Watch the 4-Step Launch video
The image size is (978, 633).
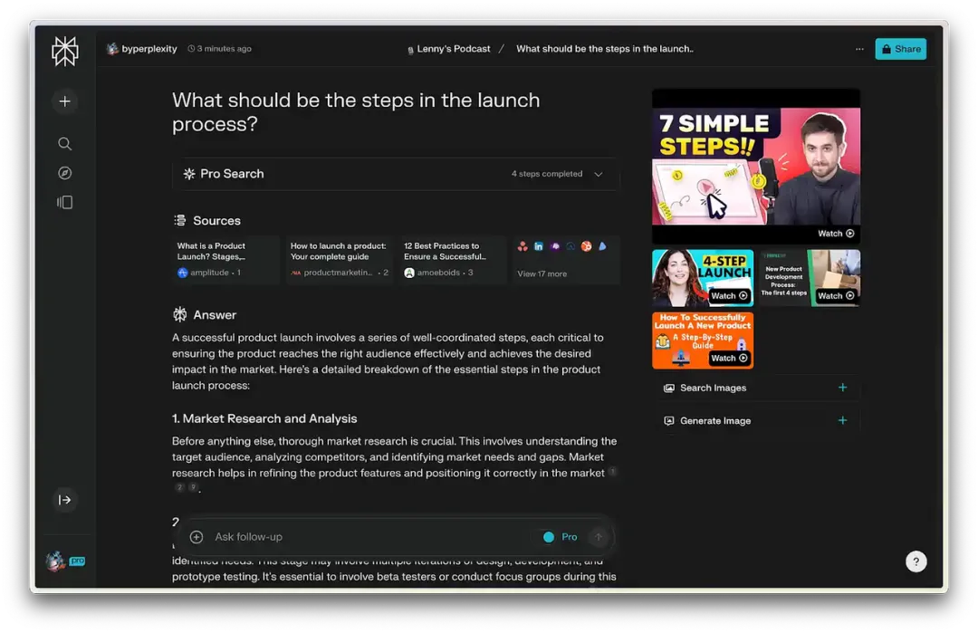[x=703, y=277]
